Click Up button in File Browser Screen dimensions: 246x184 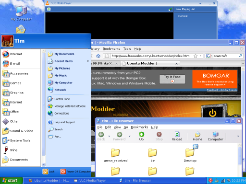141,136
